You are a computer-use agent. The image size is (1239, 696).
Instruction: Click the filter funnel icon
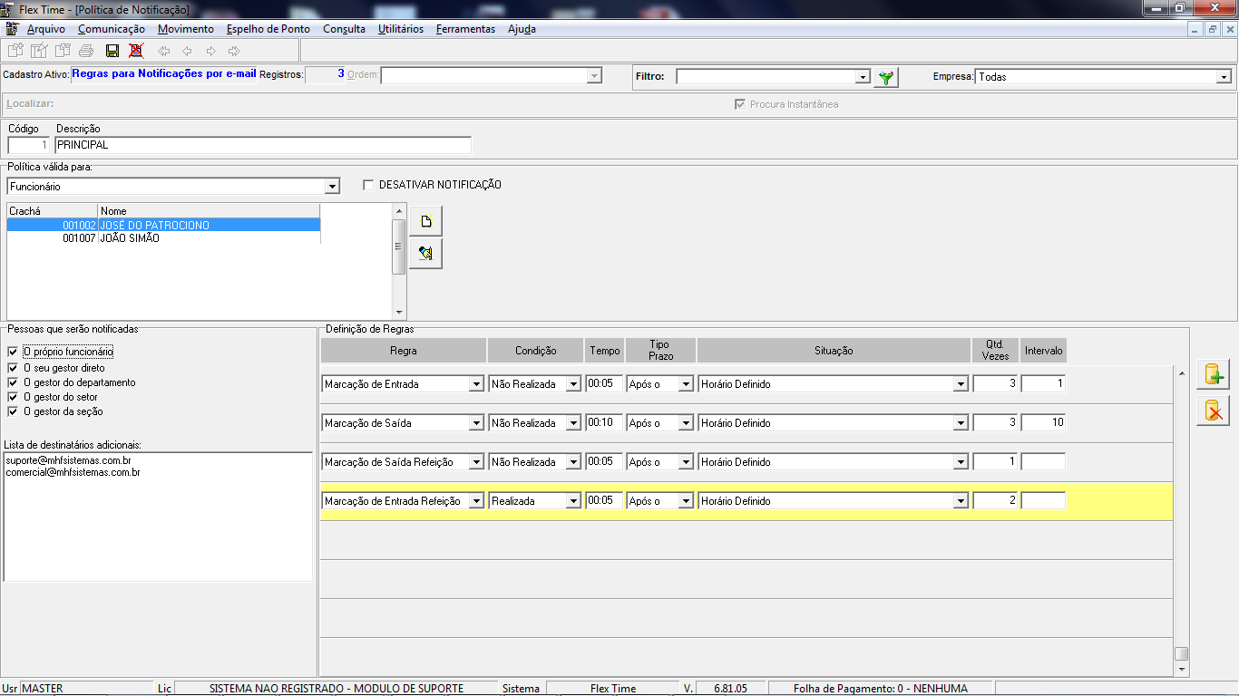point(886,77)
